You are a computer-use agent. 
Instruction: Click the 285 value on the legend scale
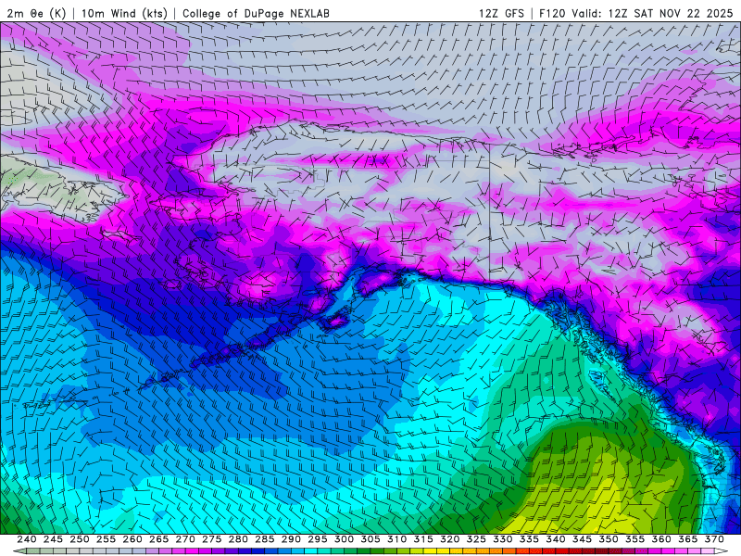pos(265,539)
